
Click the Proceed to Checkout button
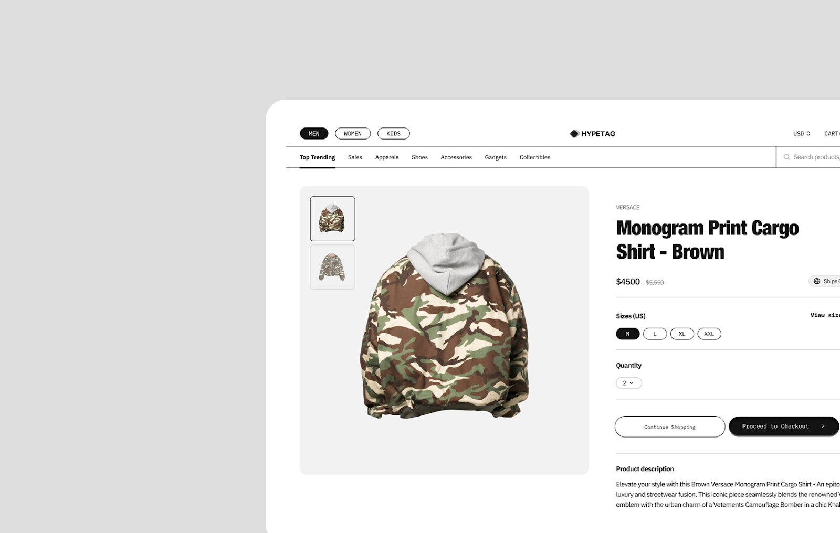click(x=784, y=427)
